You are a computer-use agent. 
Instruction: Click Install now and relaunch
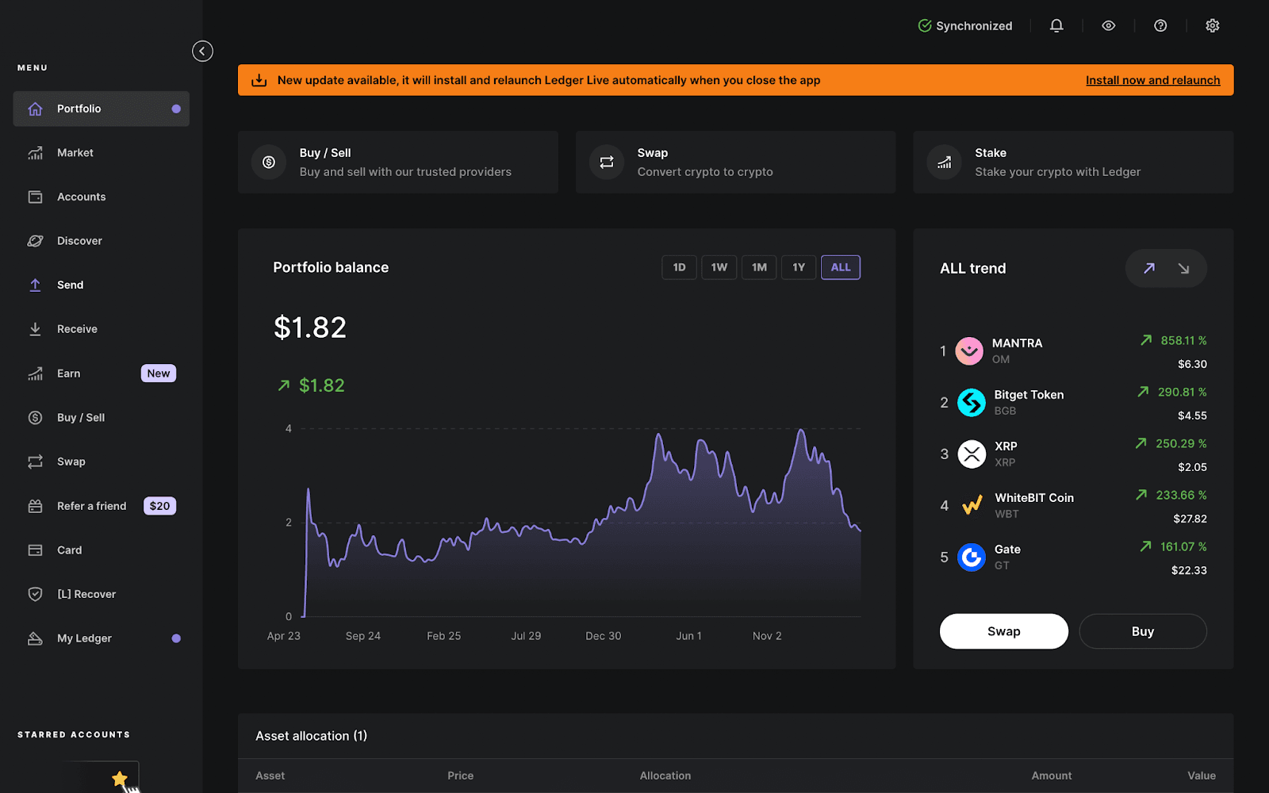point(1152,79)
